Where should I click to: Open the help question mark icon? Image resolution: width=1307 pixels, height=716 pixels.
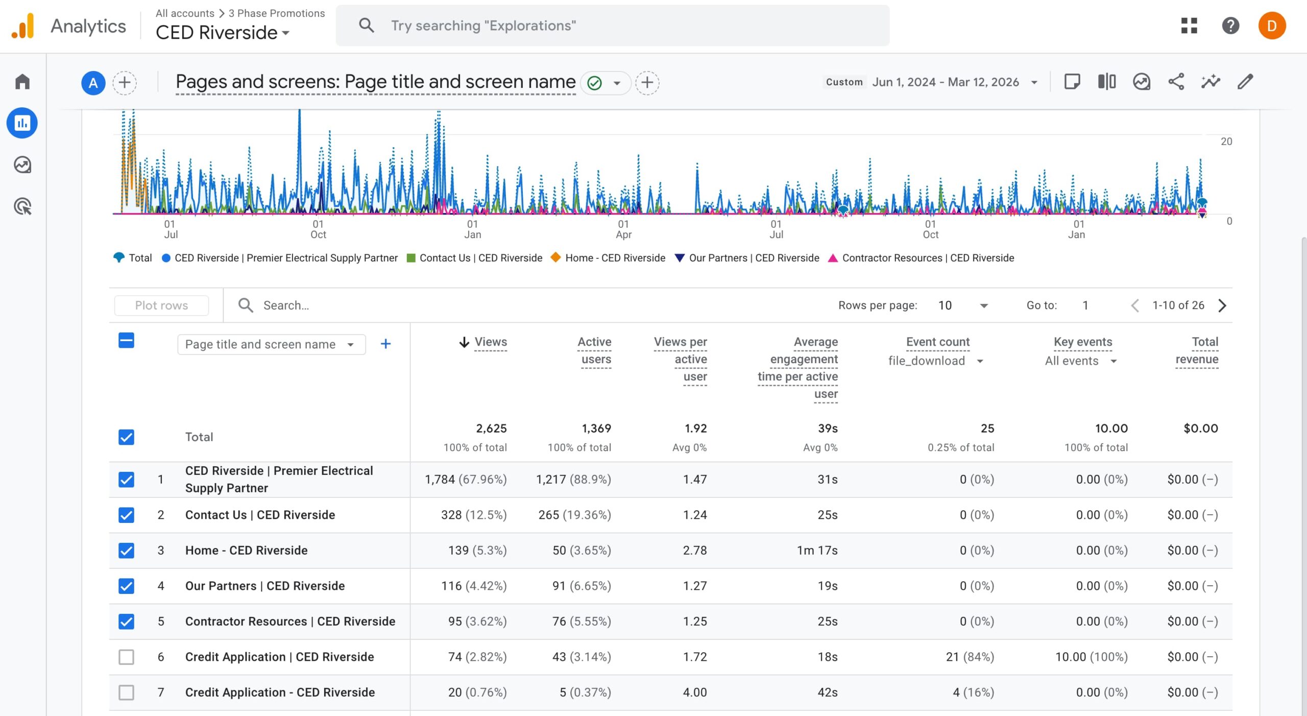[1230, 26]
